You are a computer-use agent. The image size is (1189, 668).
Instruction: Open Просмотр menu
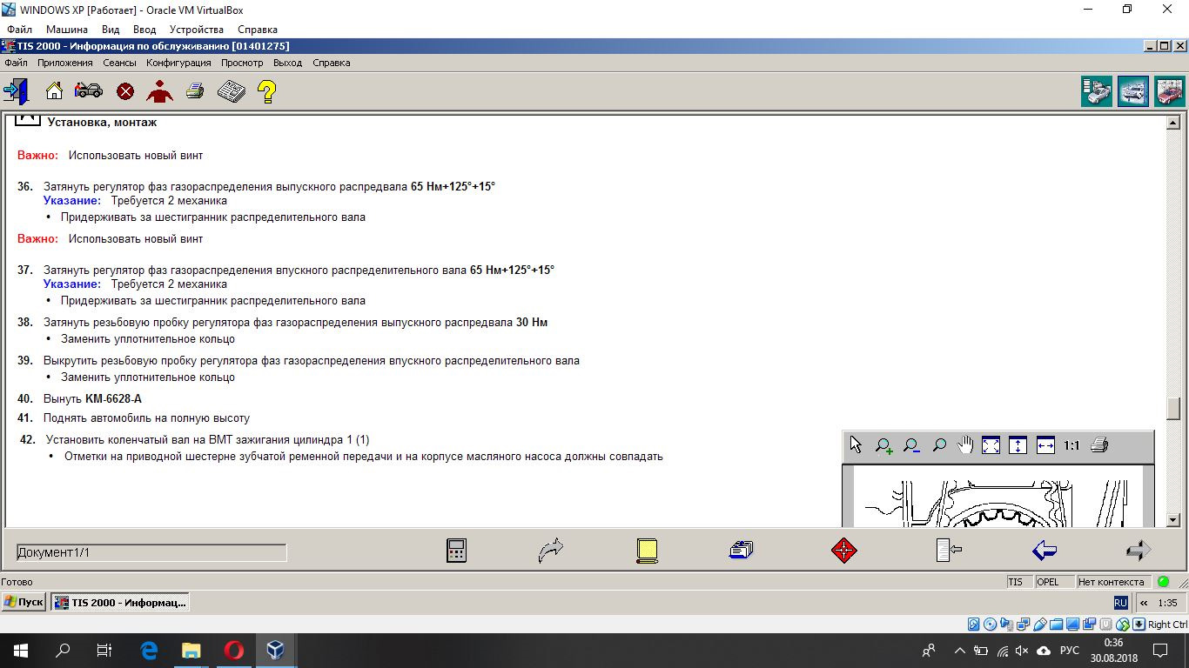[x=242, y=63]
